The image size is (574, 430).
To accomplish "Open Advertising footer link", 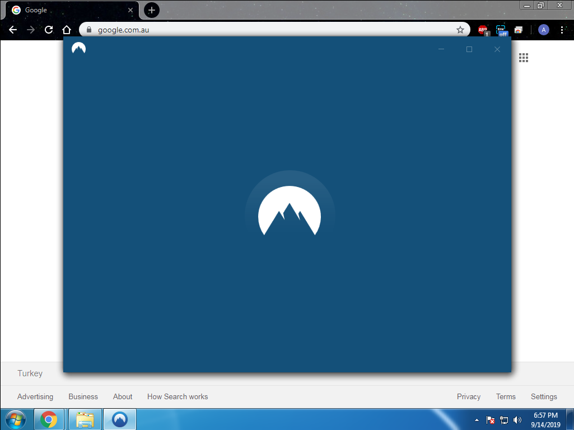I will tap(35, 397).
